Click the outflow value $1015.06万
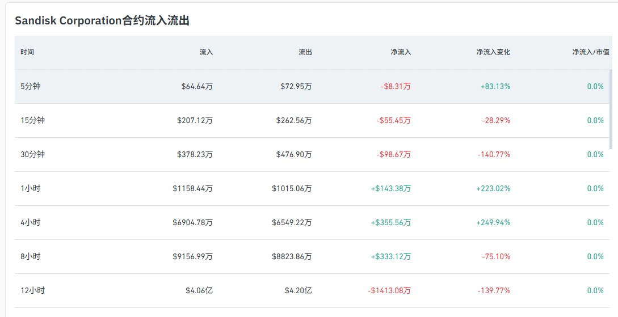The width and height of the screenshot is (618, 317). pos(292,188)
